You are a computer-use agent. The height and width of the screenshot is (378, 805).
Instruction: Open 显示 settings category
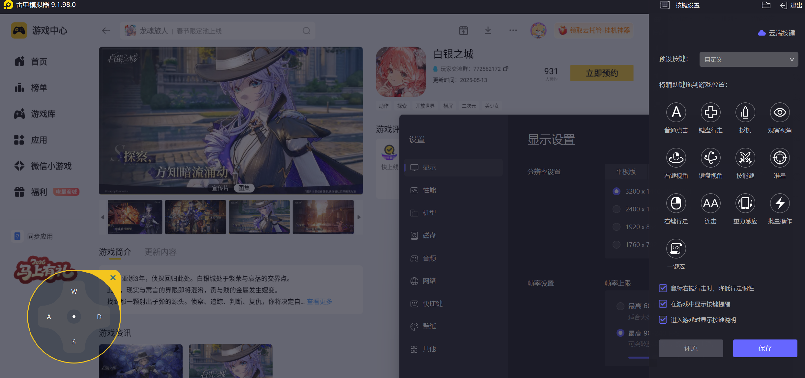(x=453, y=167)
